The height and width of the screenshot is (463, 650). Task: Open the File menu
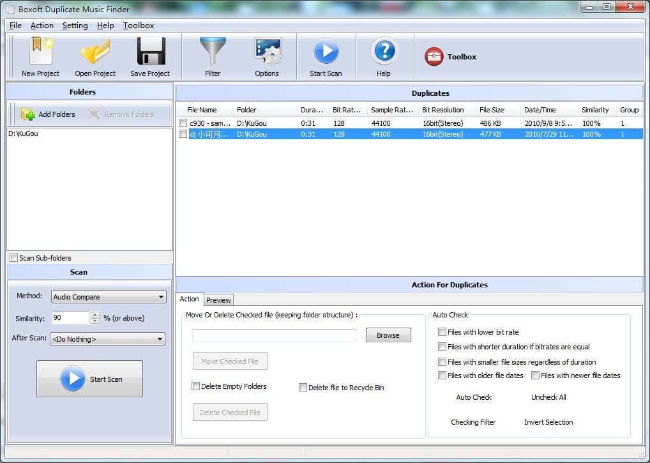click(15, 26)
